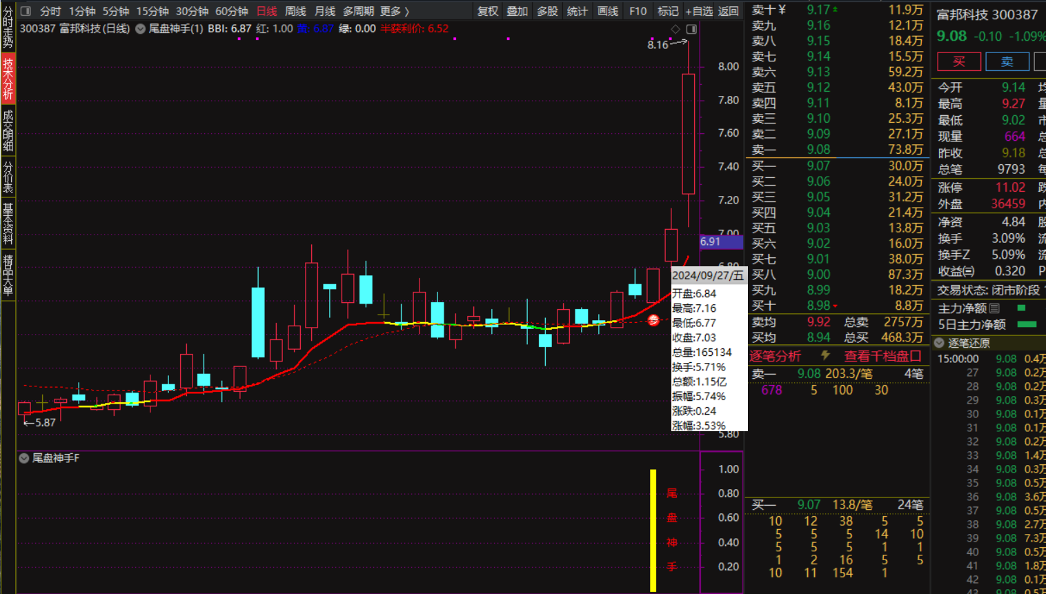1046x594 pixels.
Task: Click the list icon next to 主力净额
Action: 994,308
